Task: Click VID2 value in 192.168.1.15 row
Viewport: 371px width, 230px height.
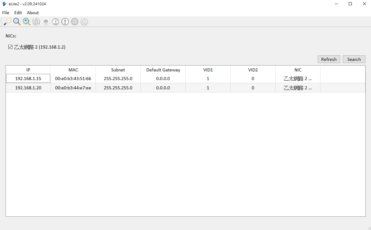Action: tap(253, 79)
